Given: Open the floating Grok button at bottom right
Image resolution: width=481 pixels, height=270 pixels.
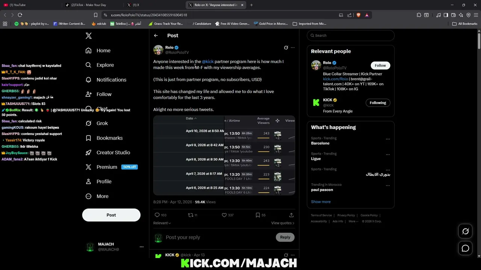Looking at the screenshot, I should tap(465, 231).
